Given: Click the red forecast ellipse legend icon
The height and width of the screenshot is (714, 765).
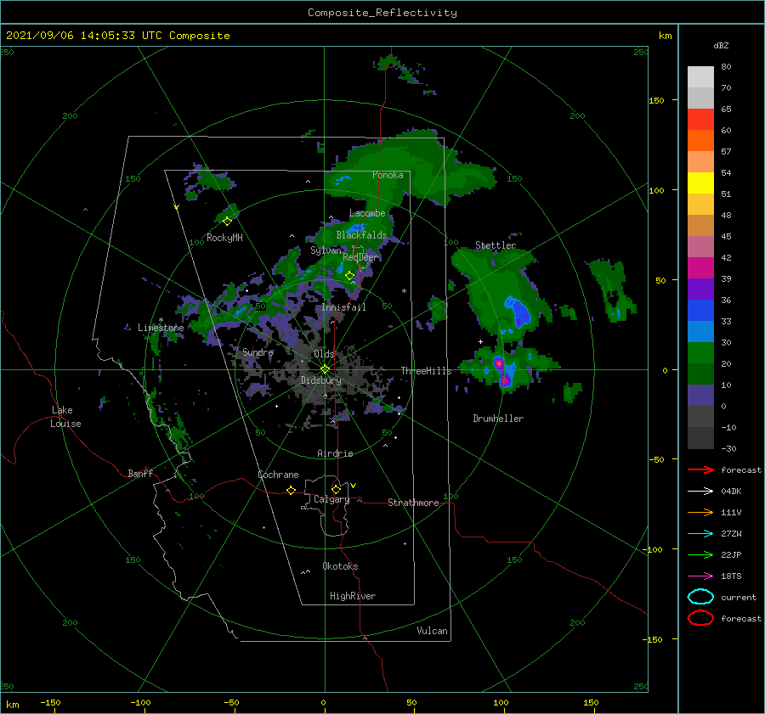Looking at the screenshot, I should point(700,618).
